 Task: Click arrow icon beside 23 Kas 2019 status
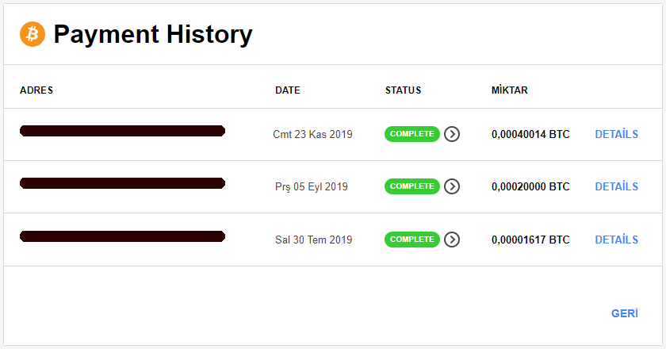coord(452,134)
